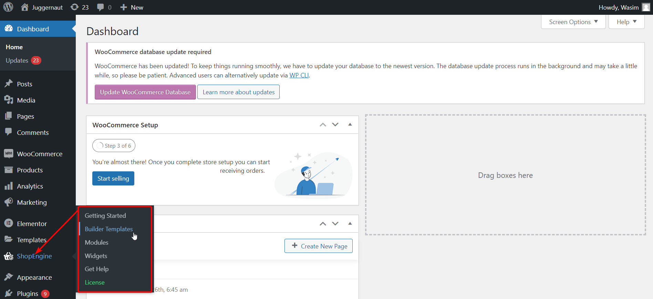Click Create New Page button
The height and width of the screenshot is (299, 653).
click(x=319, y=246)
